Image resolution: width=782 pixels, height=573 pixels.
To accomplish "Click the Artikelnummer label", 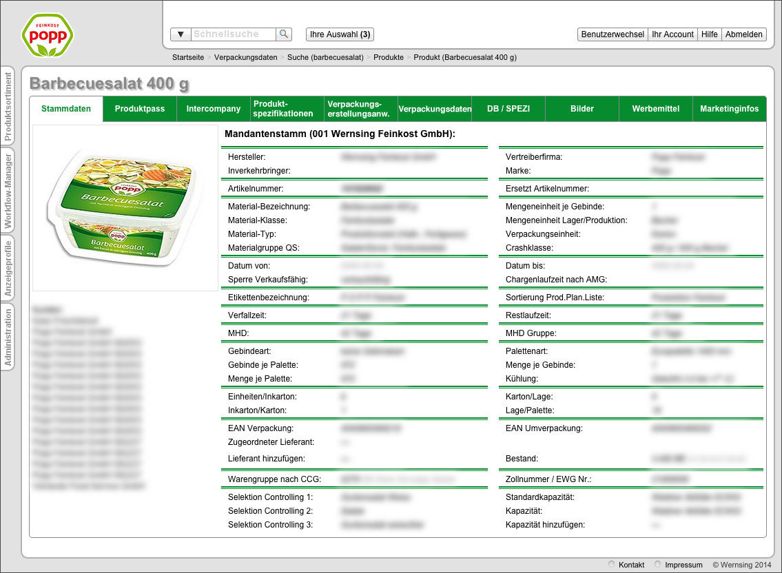I will click(x=256, y=189).
